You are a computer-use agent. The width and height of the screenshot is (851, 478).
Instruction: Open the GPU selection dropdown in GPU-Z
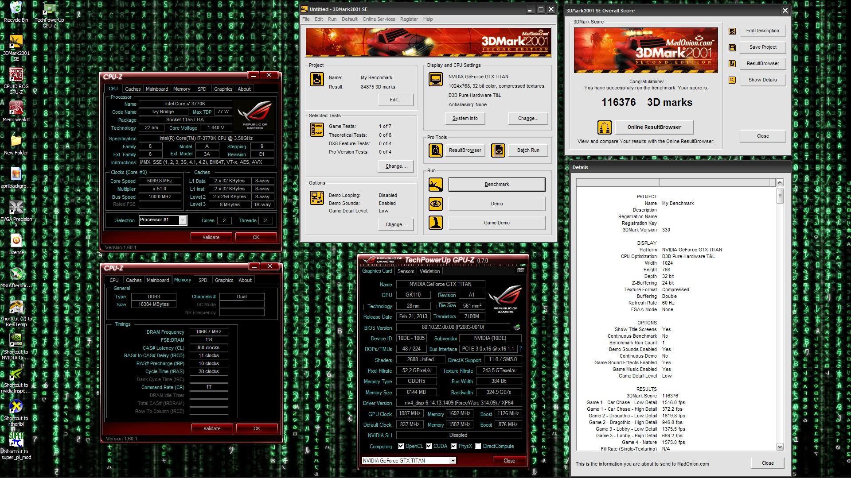453,460
